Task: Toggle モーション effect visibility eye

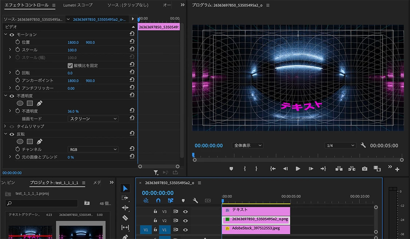Action: point(12,35)
